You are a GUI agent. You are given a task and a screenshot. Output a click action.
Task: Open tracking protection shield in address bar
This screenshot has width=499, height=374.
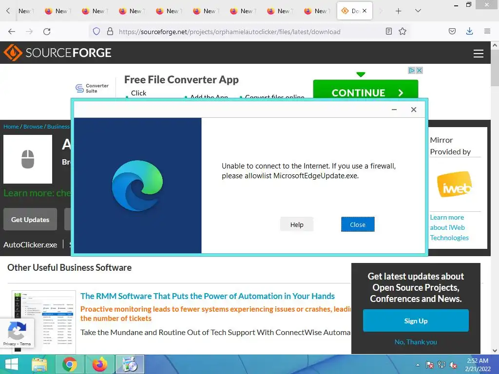coord(96,31)
